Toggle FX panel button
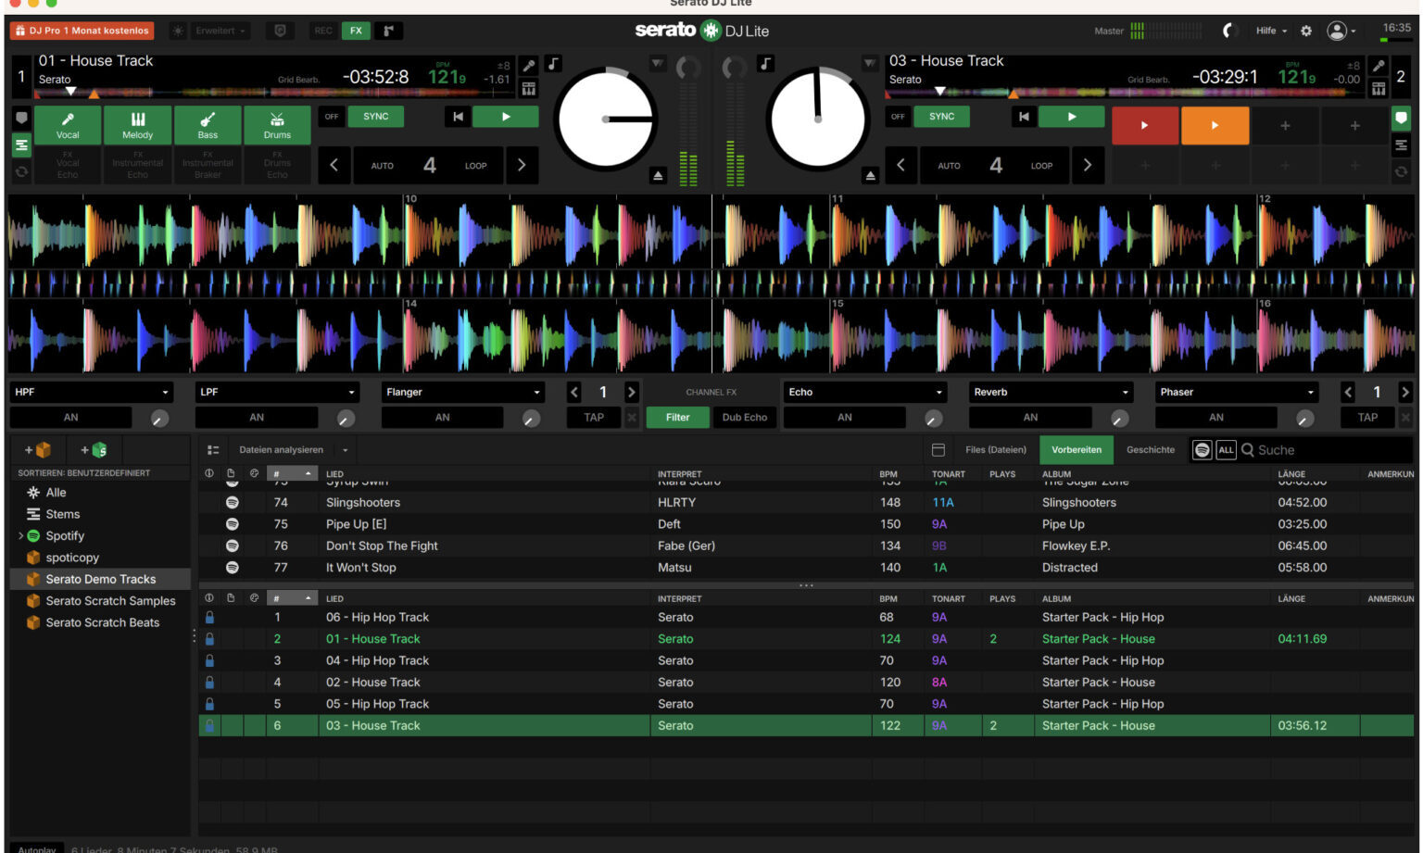 pyautogui.click(x=356, y=31)
